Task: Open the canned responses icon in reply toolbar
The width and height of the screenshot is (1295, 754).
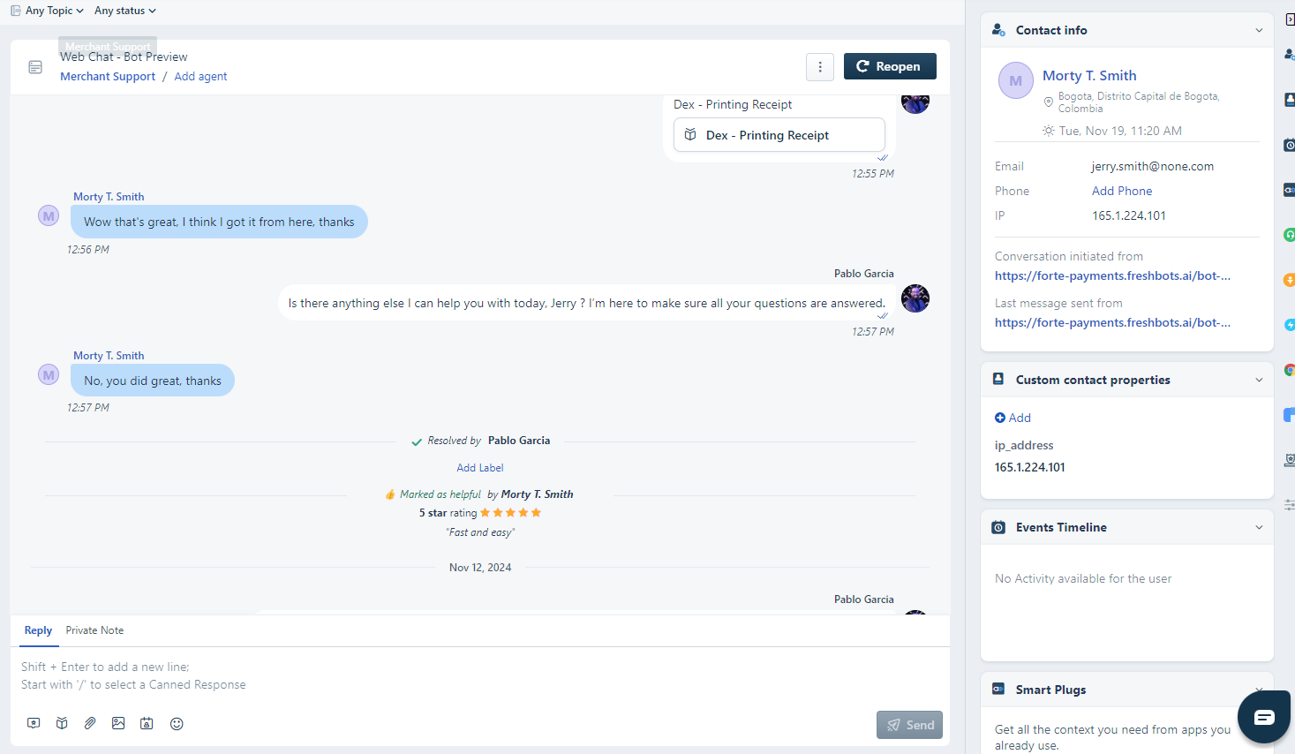Action: tap(33, 723)
